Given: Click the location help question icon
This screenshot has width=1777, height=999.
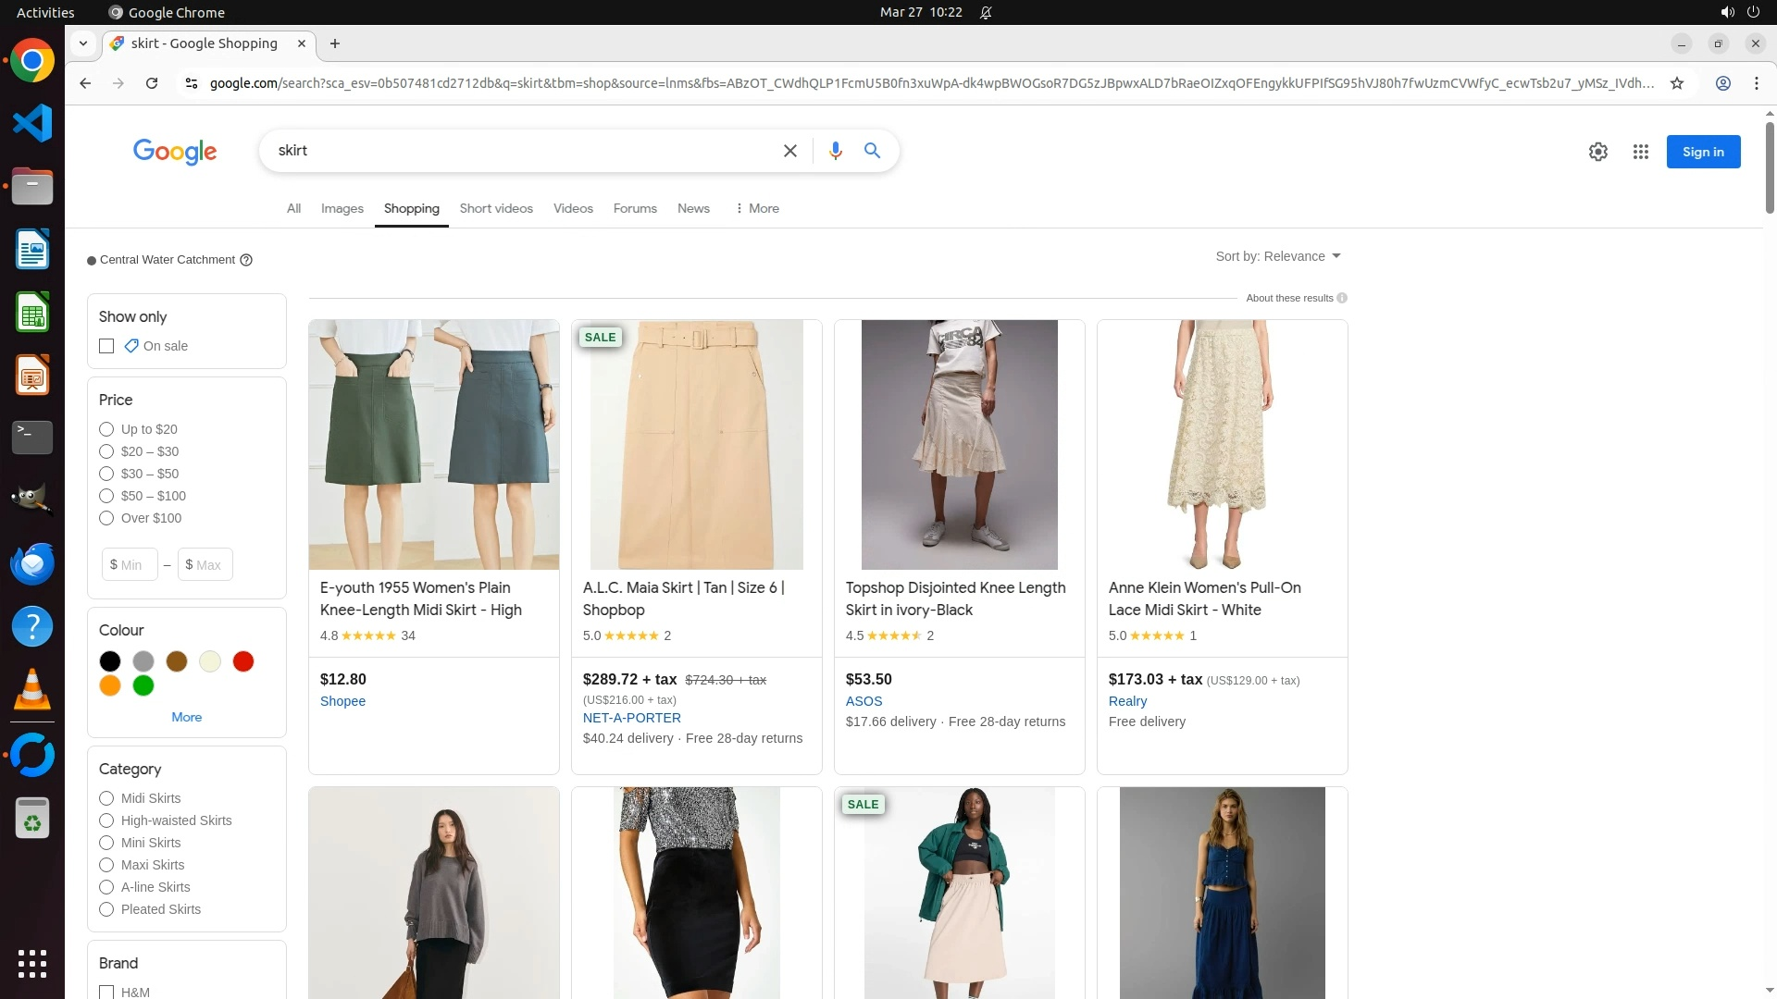Looking at the screenshot, I should coord(246,260).
